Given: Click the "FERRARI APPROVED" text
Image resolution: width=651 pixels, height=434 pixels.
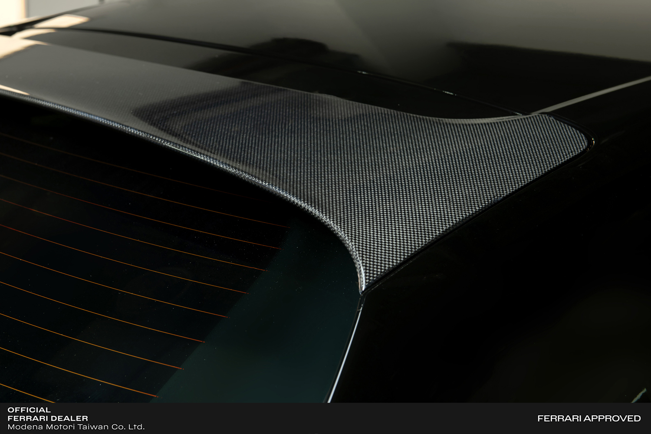Looking at the screenshot, I should (x=589, y=418).
